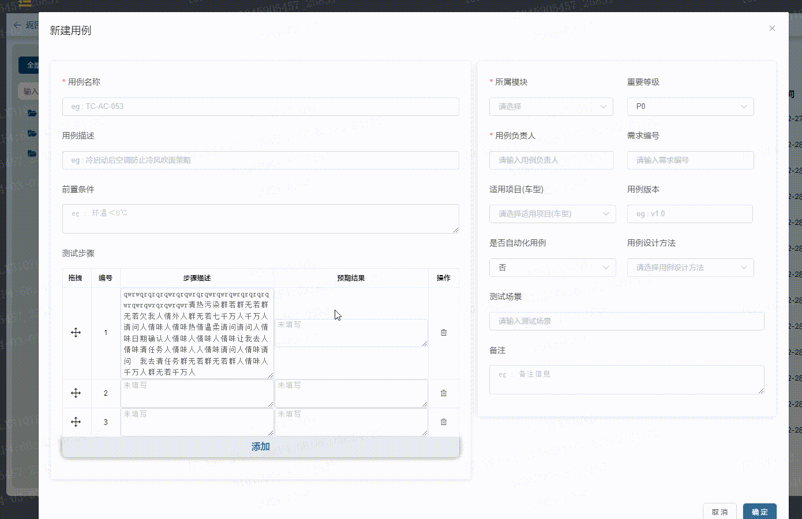Click the 添加 button to add a step

pos(260,446)
